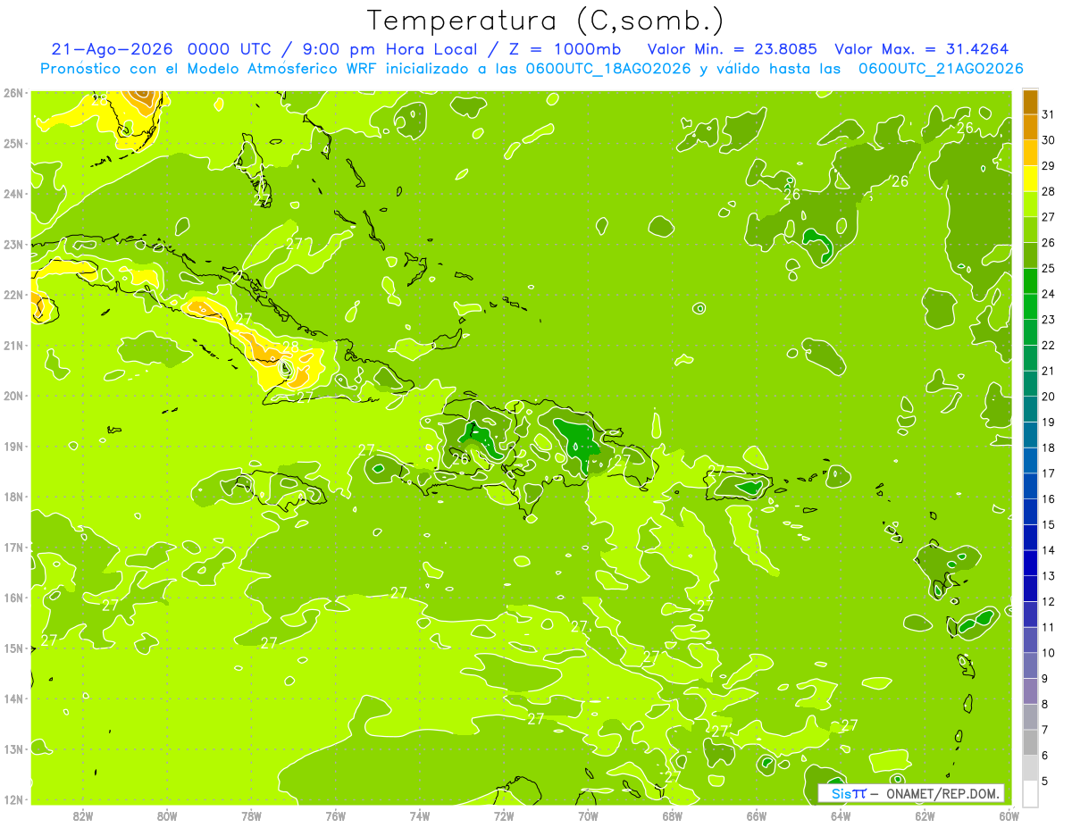Click the legend swatch between 24 and 25
The width and height of the screenshot is (1072, 828).
[x=1030, y=280]
